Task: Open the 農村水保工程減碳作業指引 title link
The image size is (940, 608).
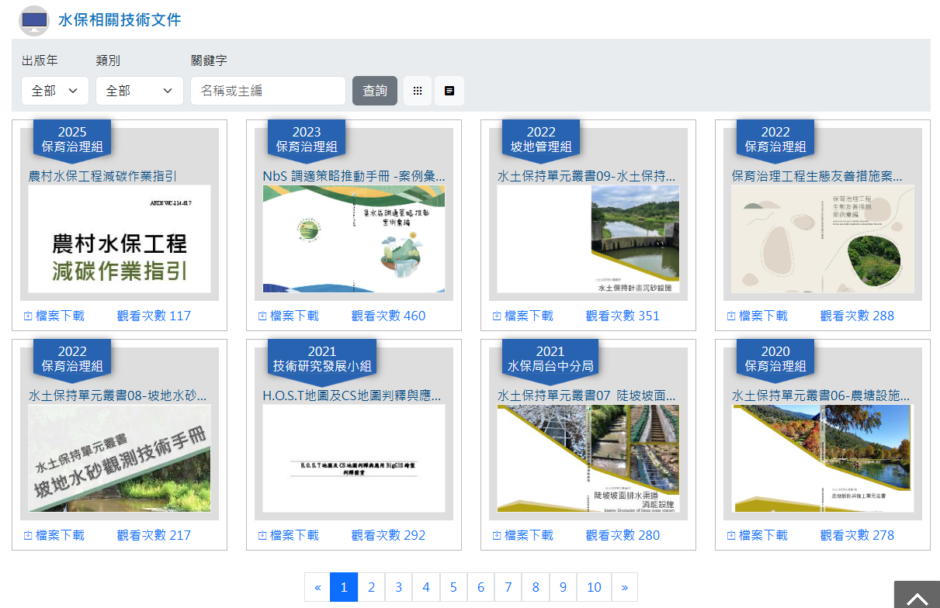Action: (x=102, y=176)
